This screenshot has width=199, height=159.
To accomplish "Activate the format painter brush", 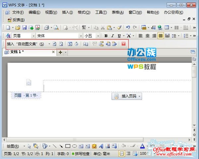I will pos(119,28).
